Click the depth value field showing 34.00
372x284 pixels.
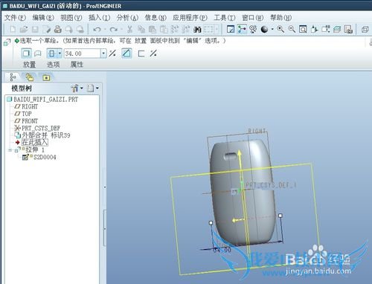(82, 54)
